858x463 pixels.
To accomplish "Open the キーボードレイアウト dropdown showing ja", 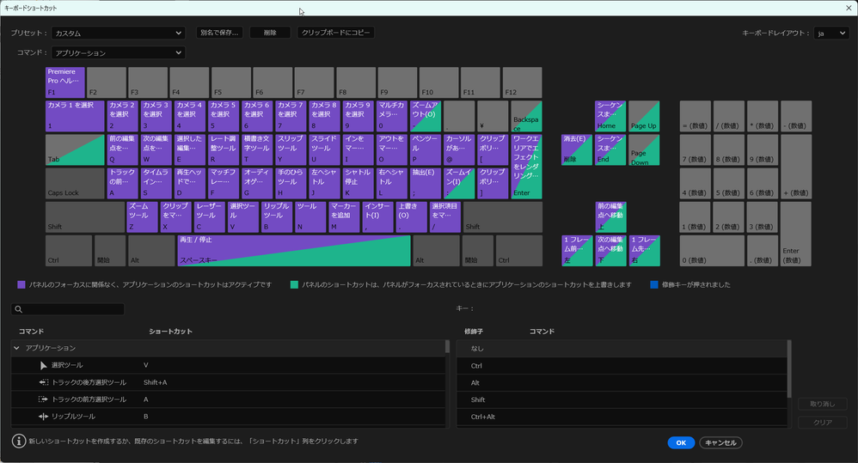I will (x=831, y=33).
